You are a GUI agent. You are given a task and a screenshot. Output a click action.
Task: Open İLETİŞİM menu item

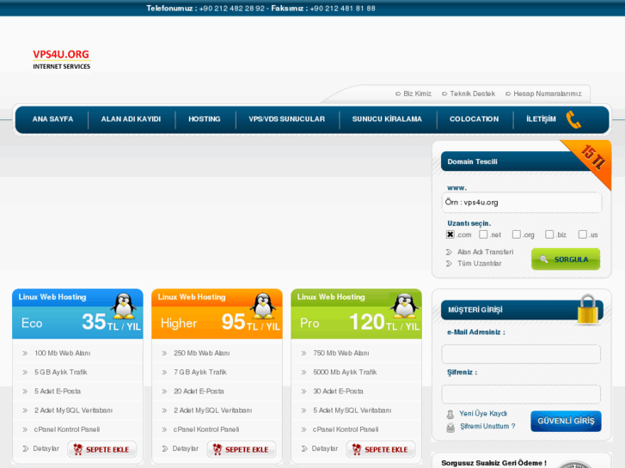pyautogui.click(x=541, y=119)
